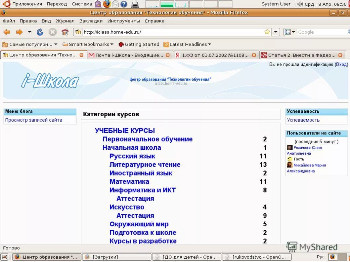Open the Окружающий мир category

tap(139, 224)
